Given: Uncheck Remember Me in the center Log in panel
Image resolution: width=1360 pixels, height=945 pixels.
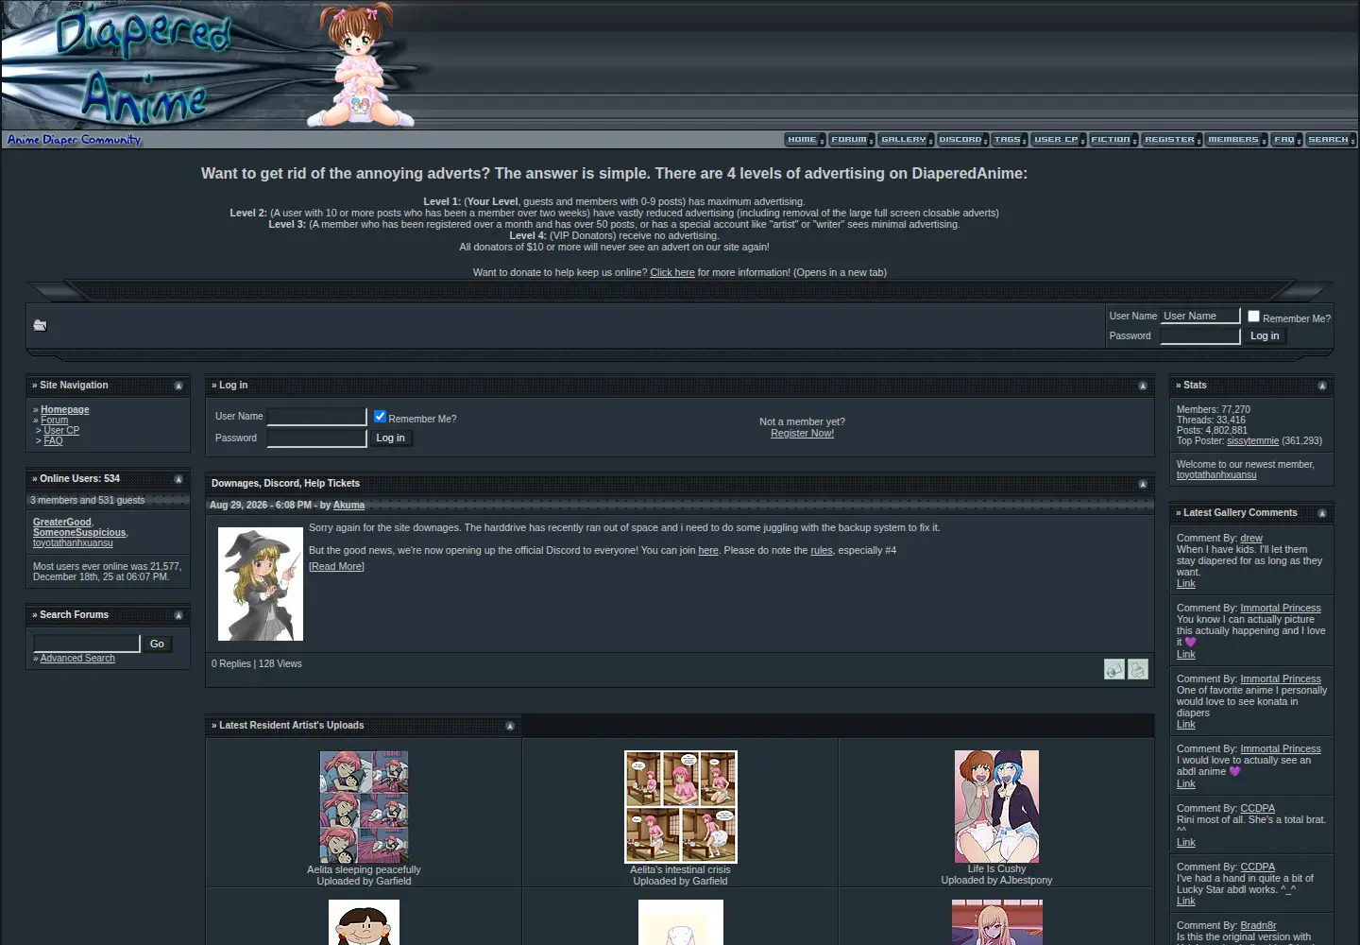Looking at the screenshot, I should pos(380,417).
